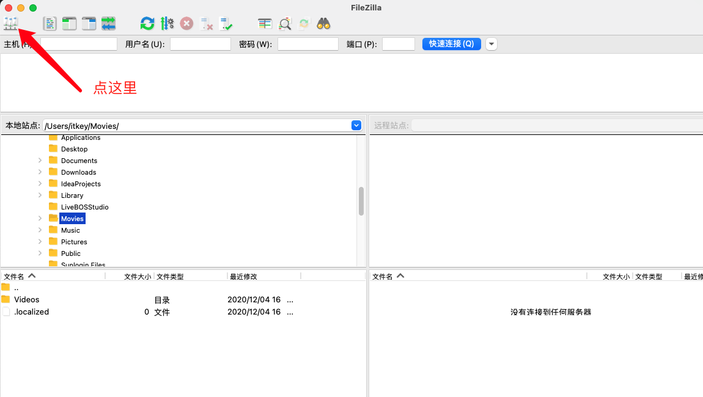This screenshot has height=397, width=703.
Task: Expand the Music folder
Action: [x=40, y=230]
